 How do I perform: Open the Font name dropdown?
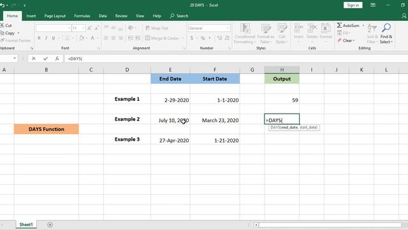(69, 28)
